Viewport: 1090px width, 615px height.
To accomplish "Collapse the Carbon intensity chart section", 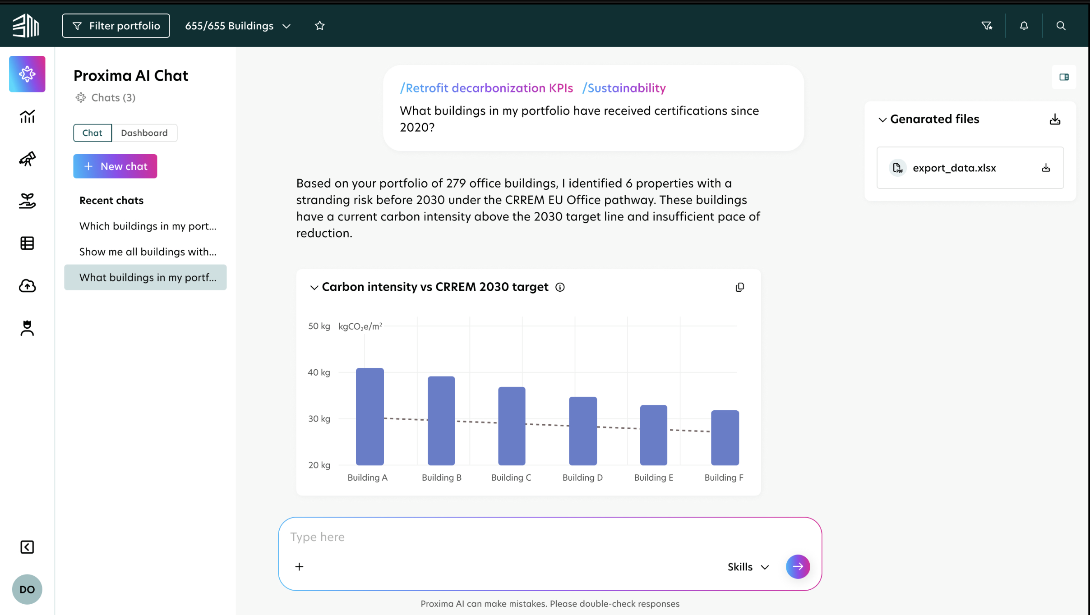I will [x=314, y=287].
